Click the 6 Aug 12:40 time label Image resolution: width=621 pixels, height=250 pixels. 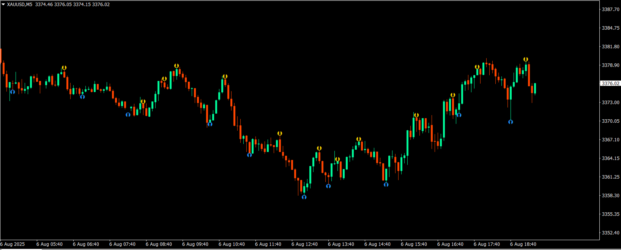(x=304, y=244)
